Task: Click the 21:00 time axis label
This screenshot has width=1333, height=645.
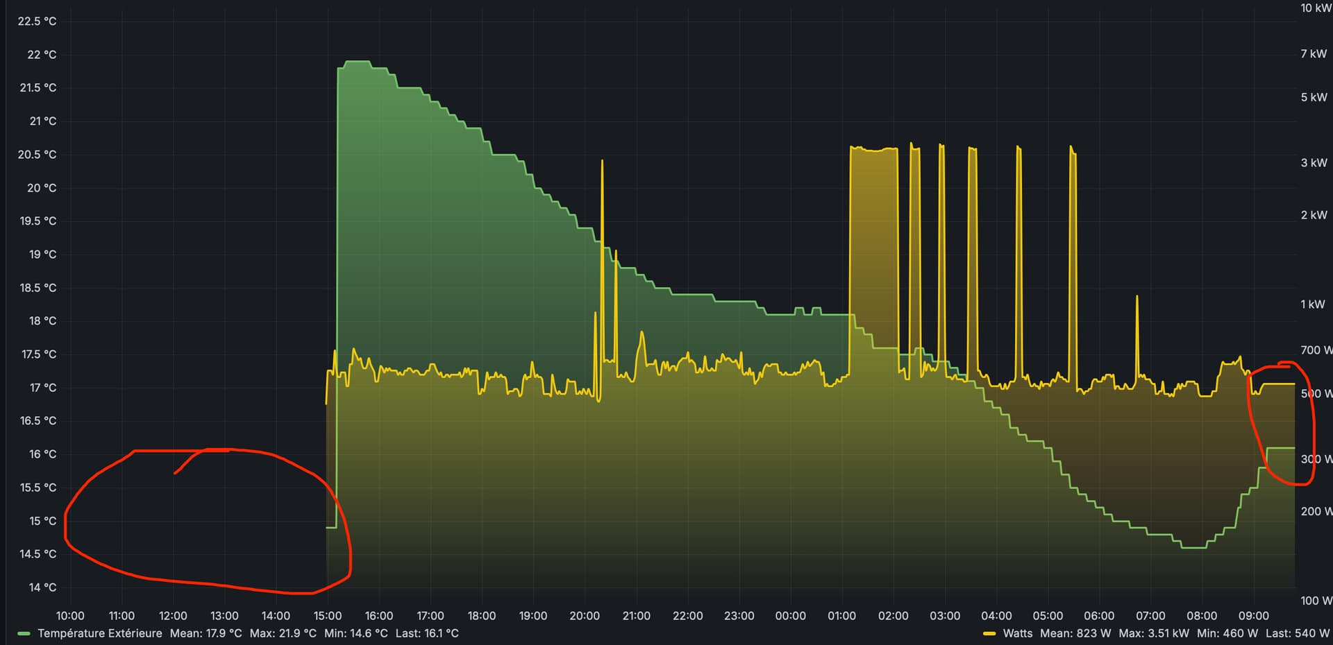Action: coord(636,616)
